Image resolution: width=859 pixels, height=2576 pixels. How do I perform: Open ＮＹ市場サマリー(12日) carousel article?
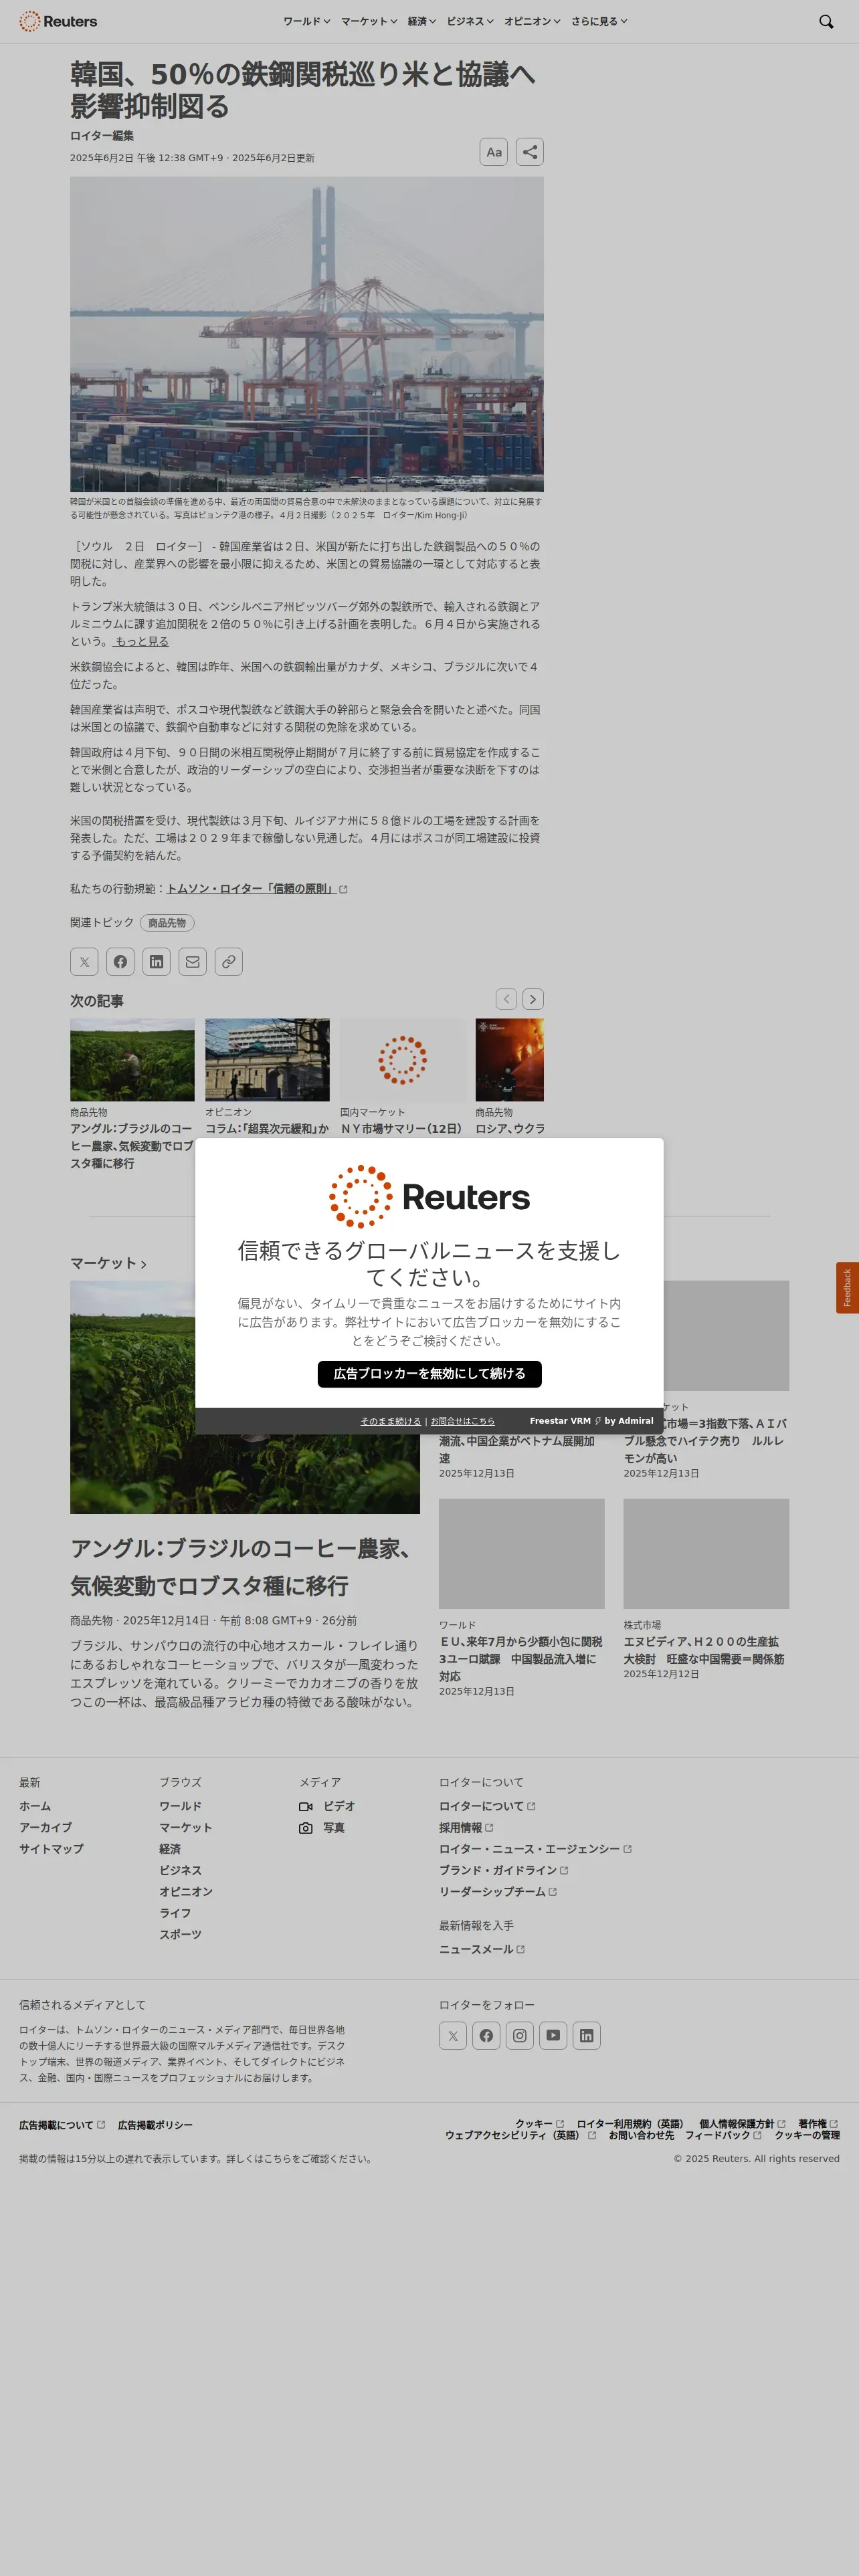tap(402, 1128)
